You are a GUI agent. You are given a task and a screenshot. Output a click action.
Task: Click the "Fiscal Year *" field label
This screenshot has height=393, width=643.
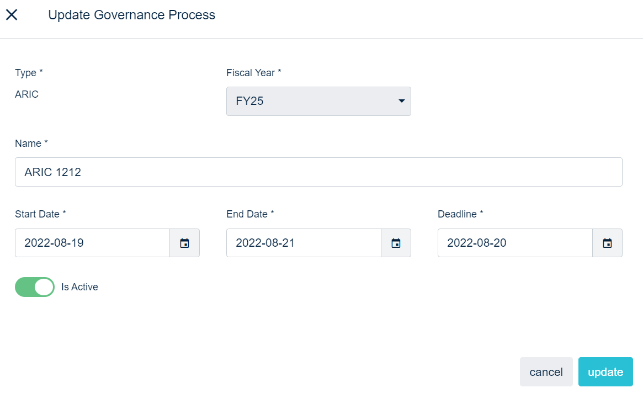(x=254, y=73)
